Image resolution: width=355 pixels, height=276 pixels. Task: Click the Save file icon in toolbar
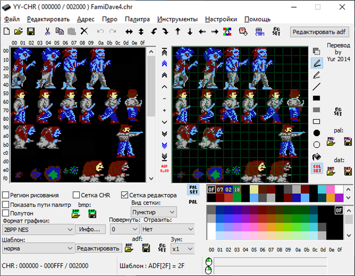point(30,31)
